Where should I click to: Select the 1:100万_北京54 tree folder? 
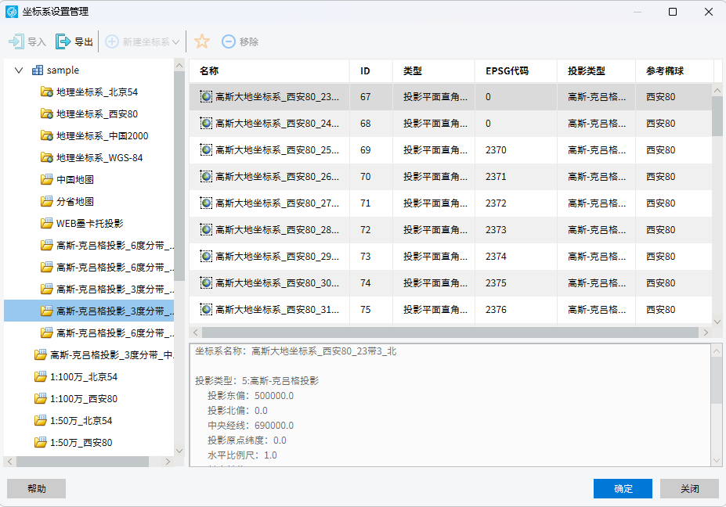(x=83, y=376)
